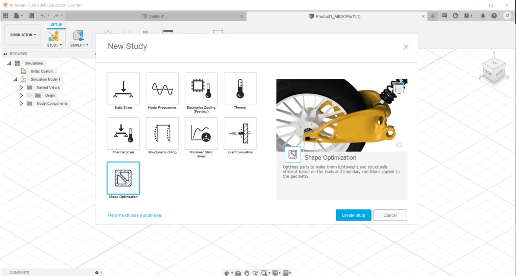Toggle visibility of the Origin folder
The image size is (516, 276).
[29, 95]
